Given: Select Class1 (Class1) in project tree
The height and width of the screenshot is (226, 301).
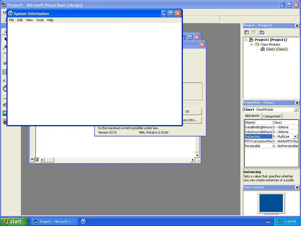Looking at the screenshot, I should pos(277,49).
